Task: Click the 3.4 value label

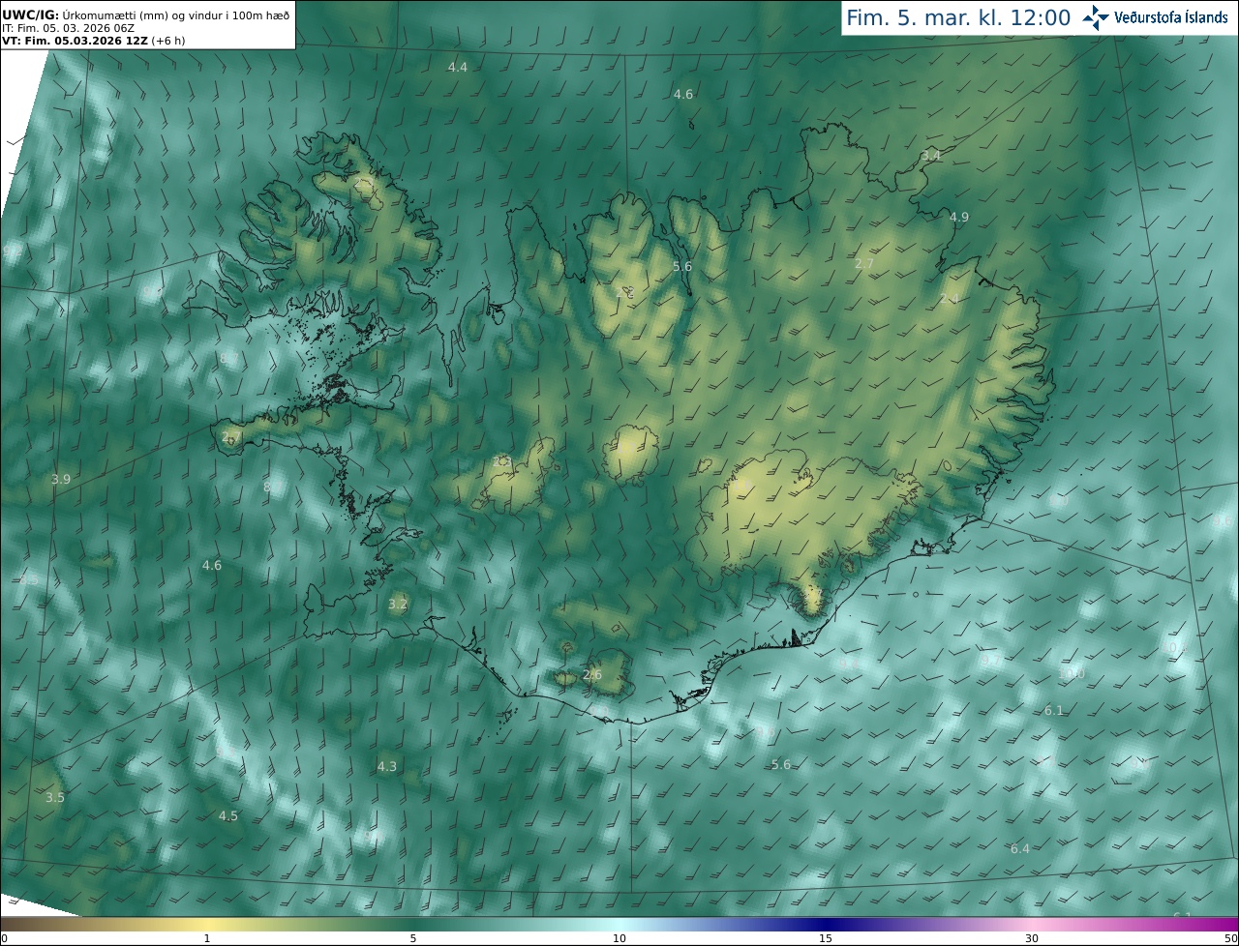Action: click(931, 155)
